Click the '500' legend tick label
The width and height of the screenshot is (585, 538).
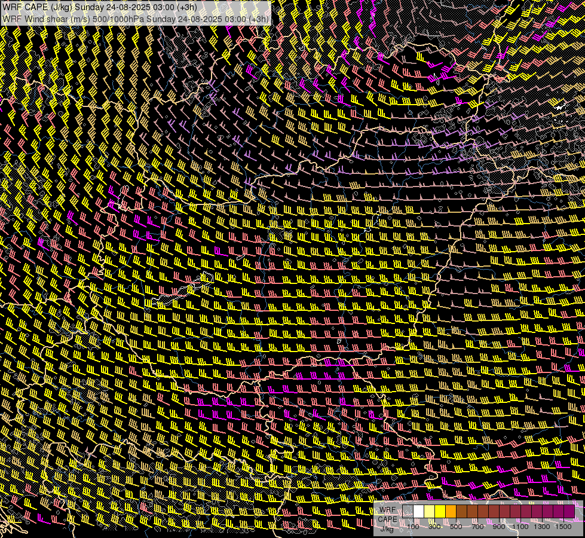pos(456,527)
